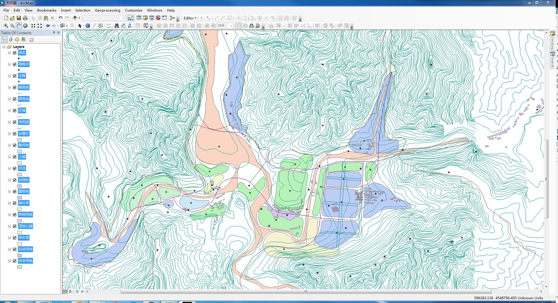Uncheck the 高程点 layer visibility
Viewport: 558px width, 303px height.
(x=14, y=64)
